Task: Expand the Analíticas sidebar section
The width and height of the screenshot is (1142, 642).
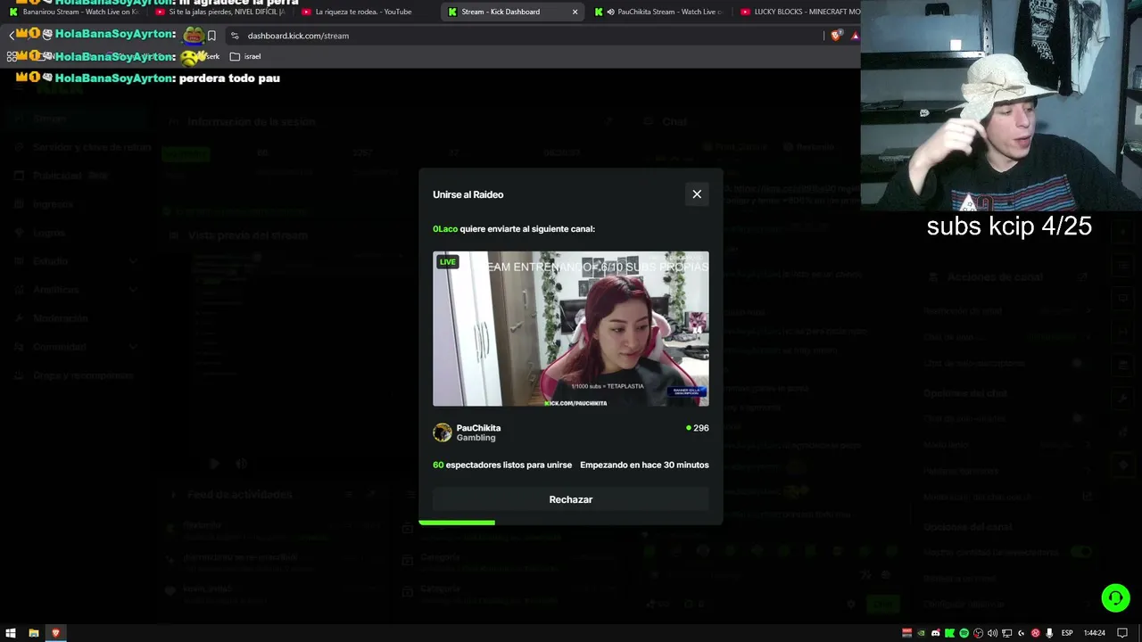Action: coord(133,290)
